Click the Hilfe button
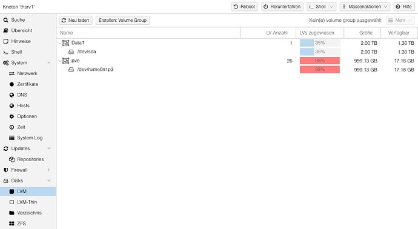The image size is (418, 229). 404,7
